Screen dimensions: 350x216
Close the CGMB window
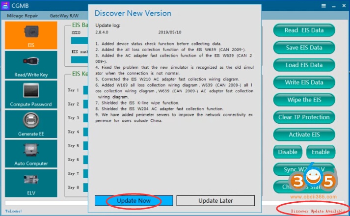[344, 6]
